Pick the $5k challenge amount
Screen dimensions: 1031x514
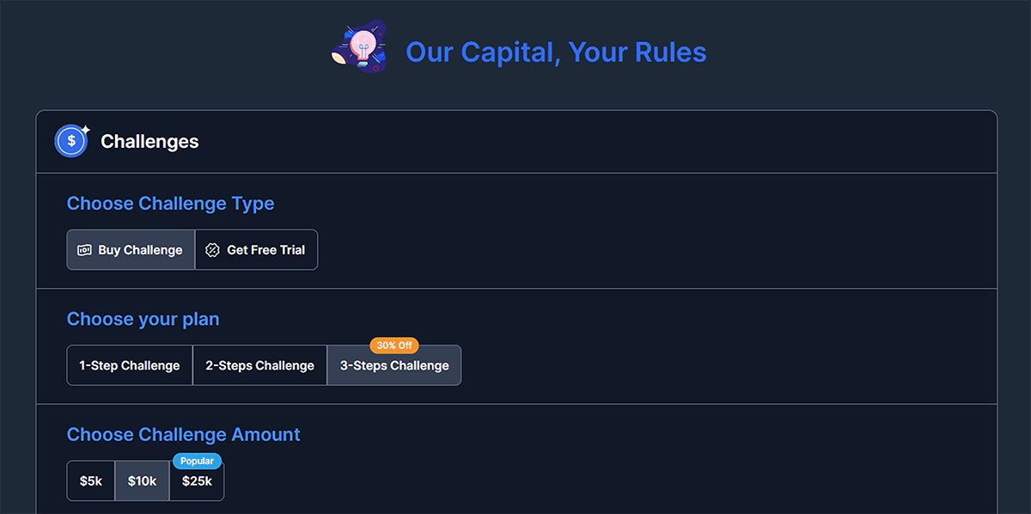(91, 481)
